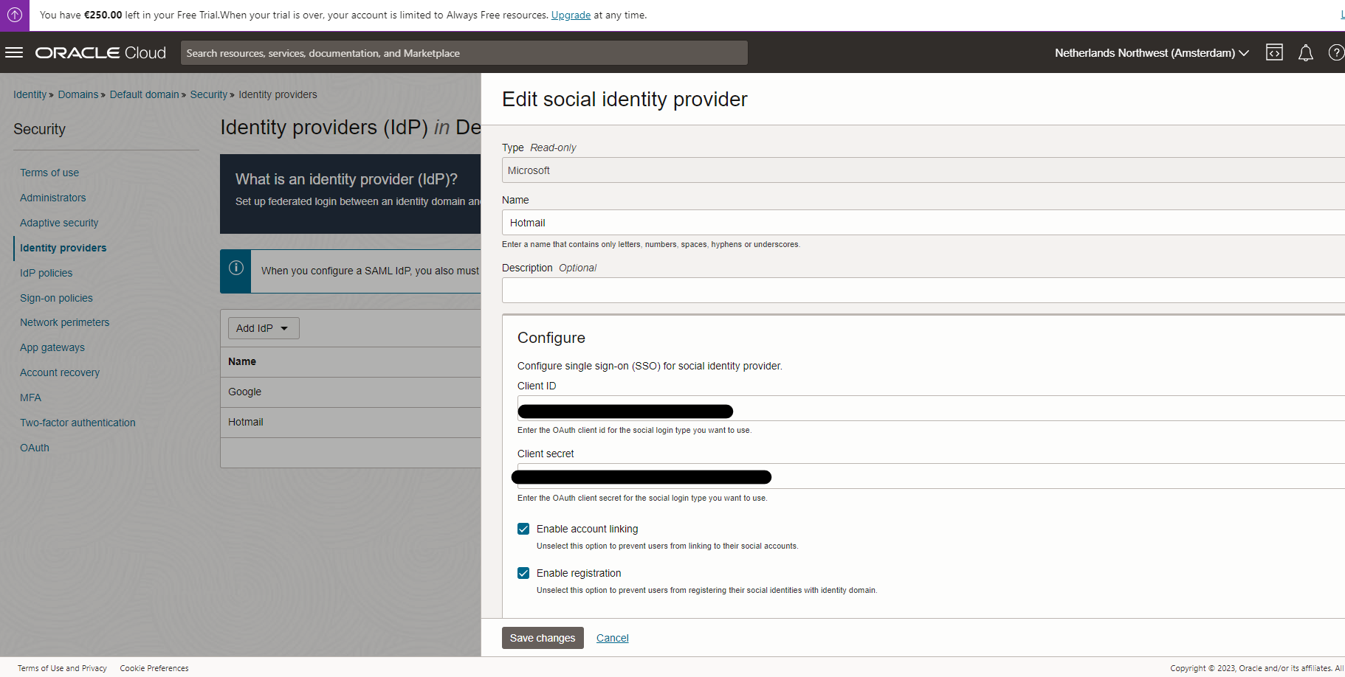Select Sign-on policies in sidebar
The height and width of the screenshot is (677, 1345).
tap(56, 298)
